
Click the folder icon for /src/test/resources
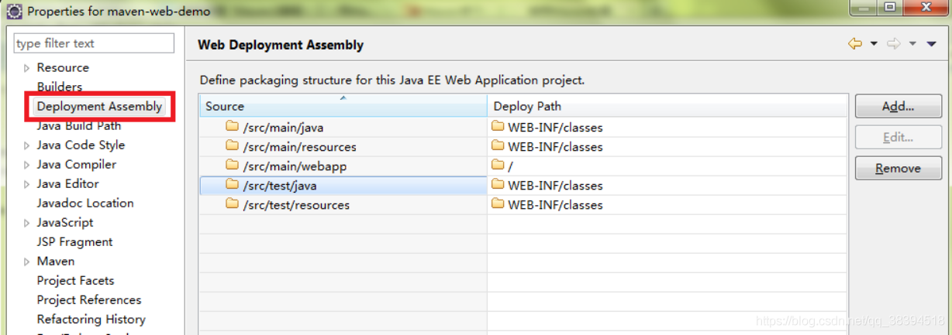pos(232,204)
